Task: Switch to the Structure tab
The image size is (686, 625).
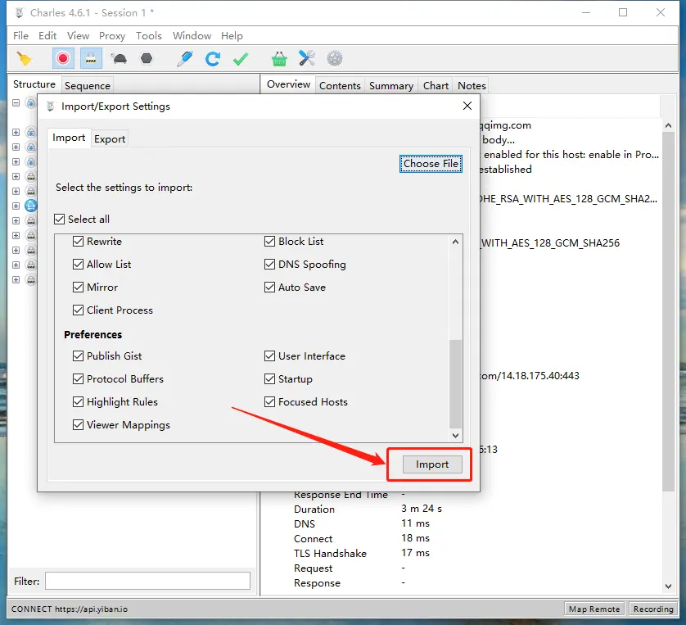Action: pos(34,84)
